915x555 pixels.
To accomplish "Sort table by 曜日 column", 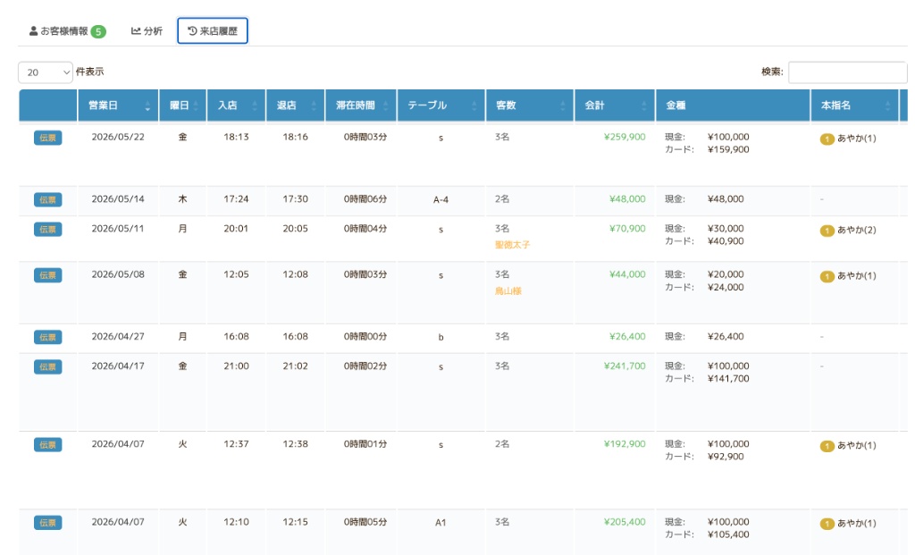I will coord(182,105).
